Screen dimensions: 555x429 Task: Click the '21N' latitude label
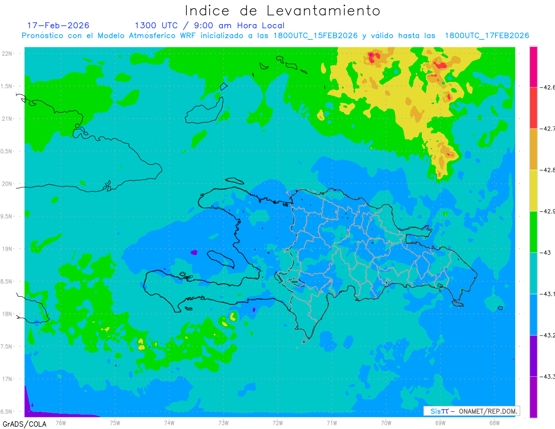coord(8,119)
